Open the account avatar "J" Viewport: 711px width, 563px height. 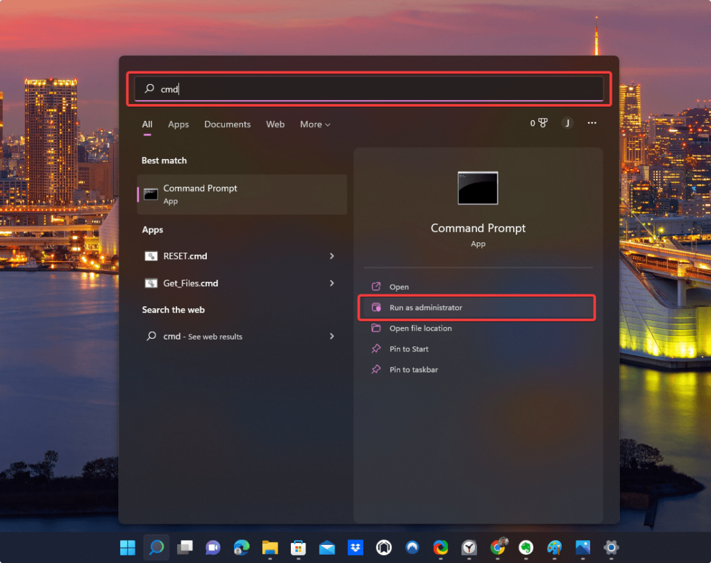[567, 123]
